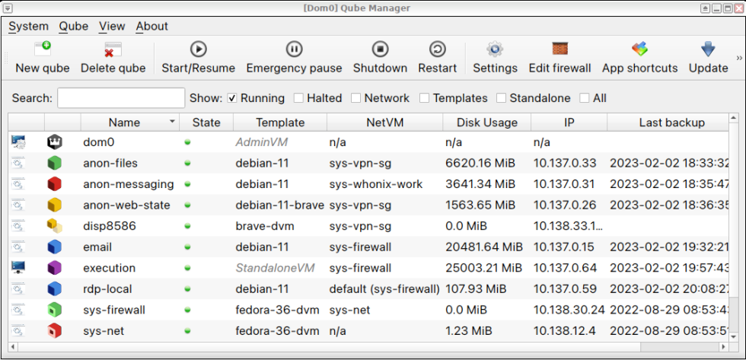Tick the Templates filter checkbox
The height and width of the screenshot is (360, 746).
point(424,98)
